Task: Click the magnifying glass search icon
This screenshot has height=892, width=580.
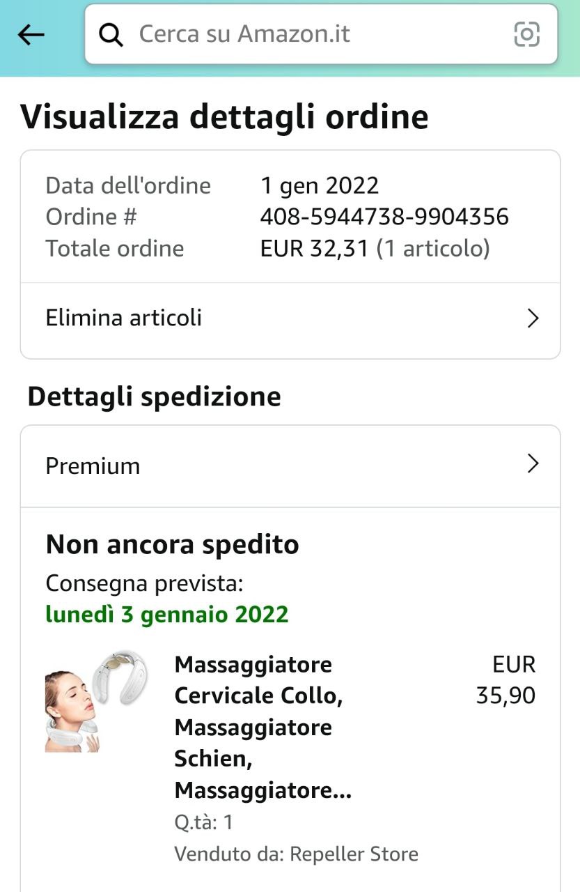Action: pyautogui.click(x=111, y=34)
